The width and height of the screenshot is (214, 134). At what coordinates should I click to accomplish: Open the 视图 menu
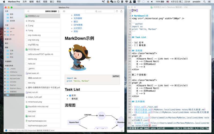[x=45, y=2]
